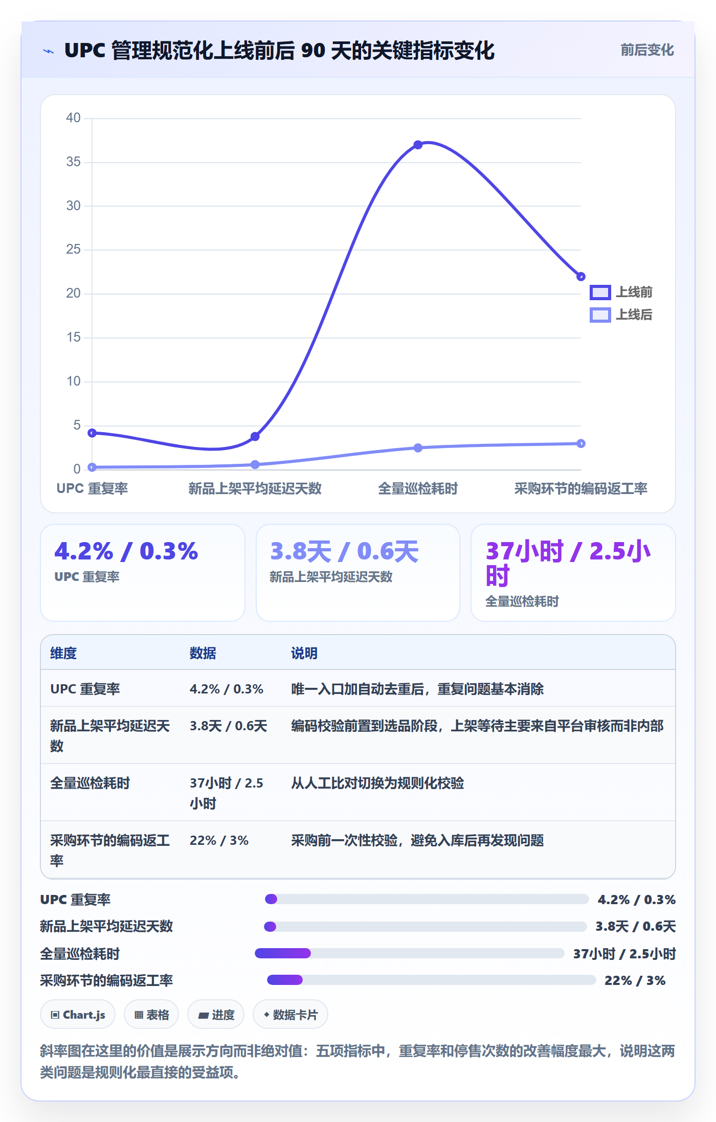Click the 数据 table column header
The width and height of the screenshot is (716, 1122).
(x=203, y=653)
